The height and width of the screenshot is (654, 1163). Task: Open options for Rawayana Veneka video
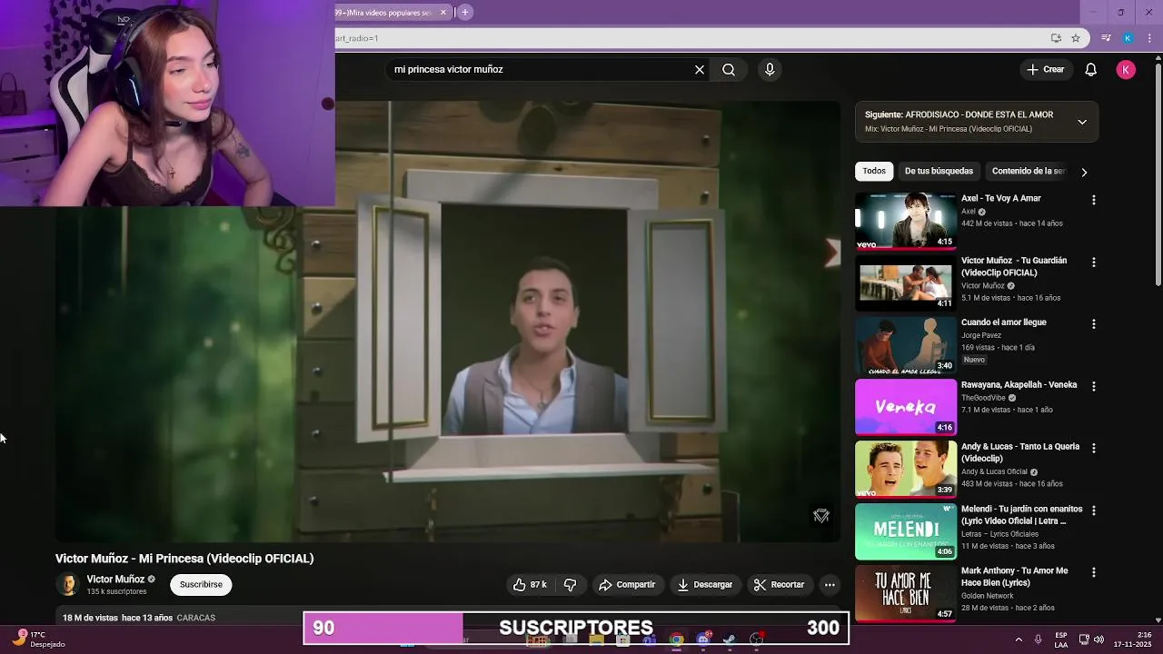click(1094, 387)
